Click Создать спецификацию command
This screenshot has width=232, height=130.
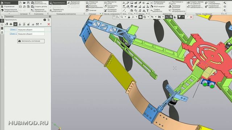click(213, 3)
